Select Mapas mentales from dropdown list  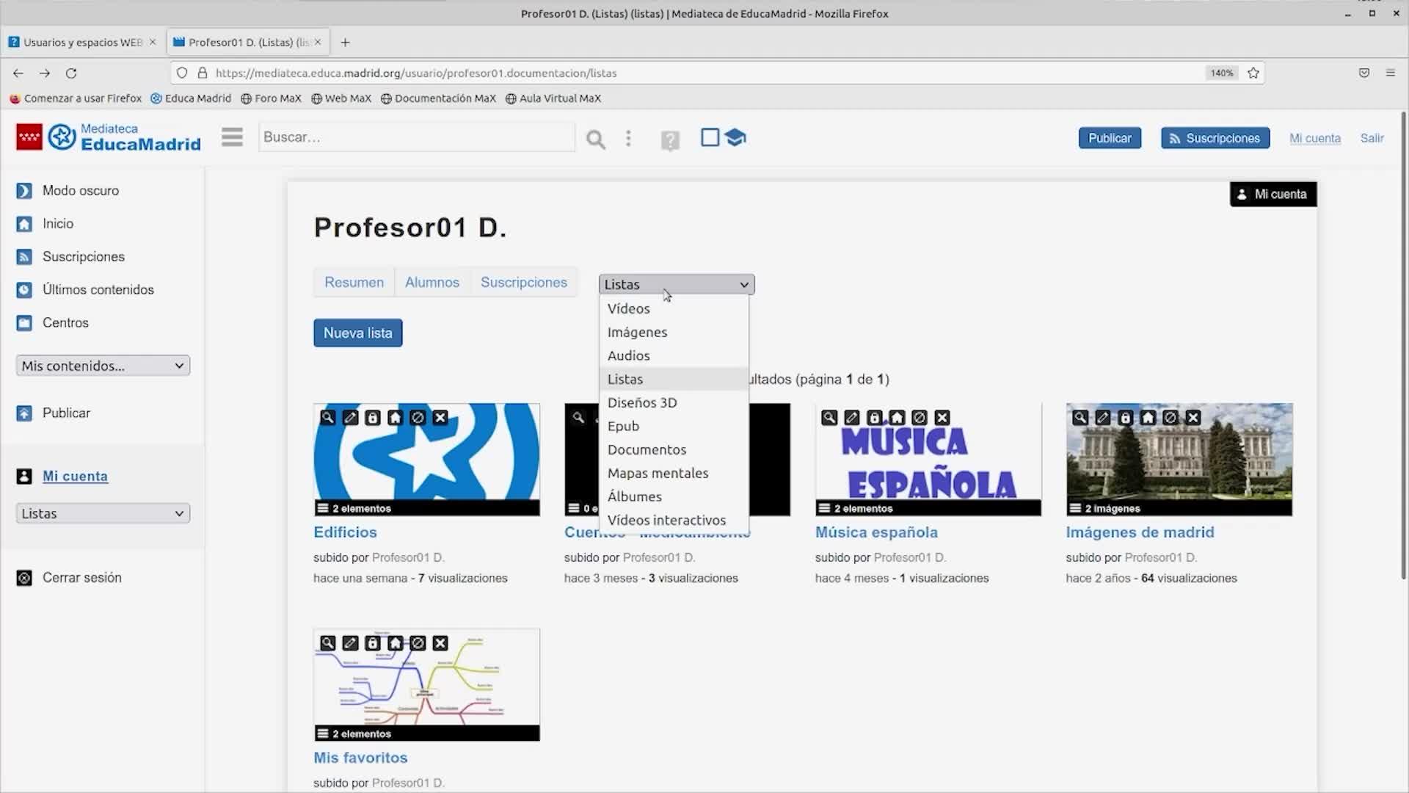tap(658, 474)
